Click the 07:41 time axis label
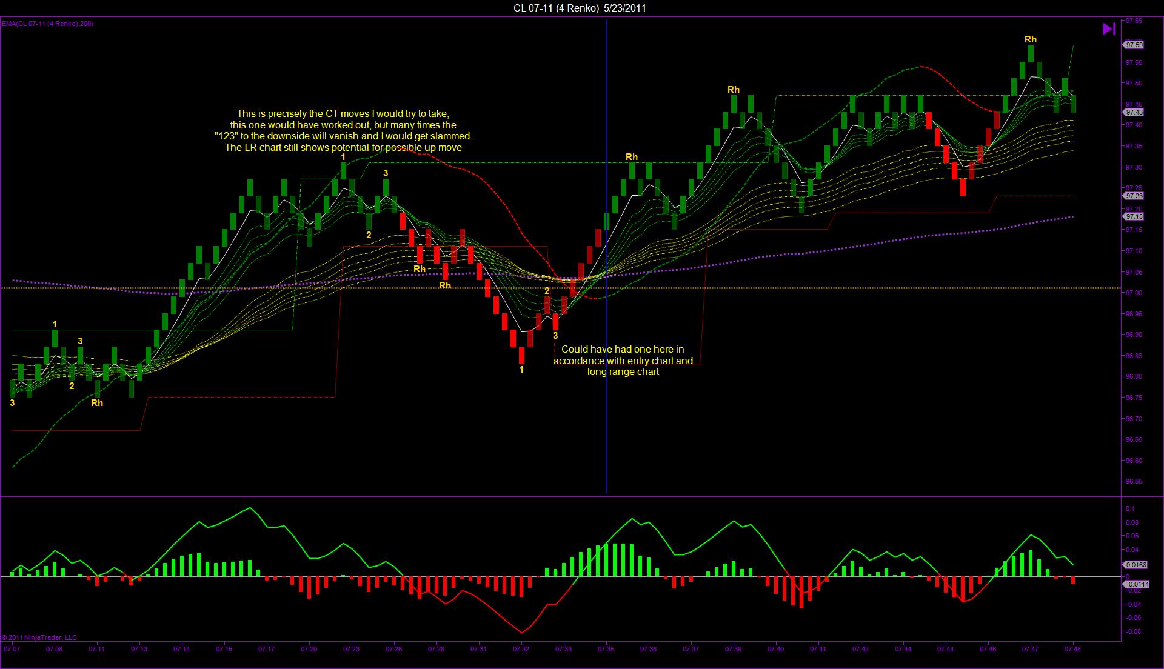This screenshot has width=1164, height=669. [x=818, y=649]
